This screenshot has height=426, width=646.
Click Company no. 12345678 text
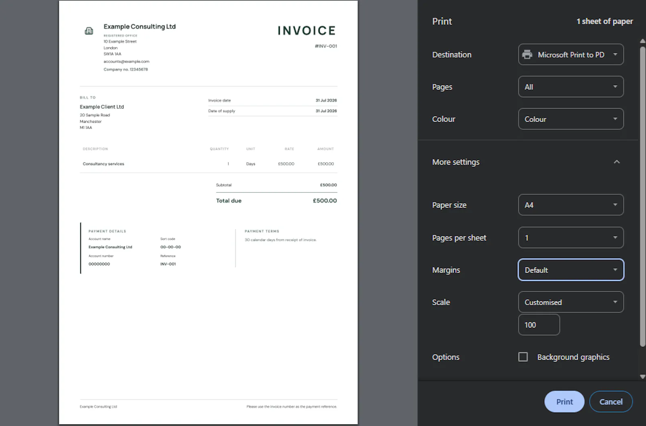pos(126,69)
